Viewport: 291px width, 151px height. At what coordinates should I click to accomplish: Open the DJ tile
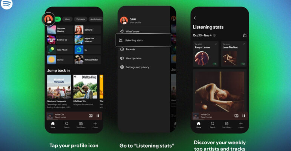[x=88, y=50]
